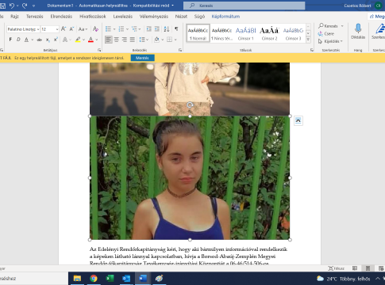385x285 pixels.
Task: Align paragraph to the right
Action: (125, 40)
